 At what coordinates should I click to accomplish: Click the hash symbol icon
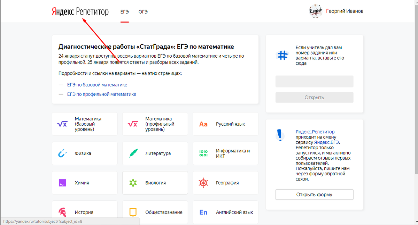tap(282, 55)
